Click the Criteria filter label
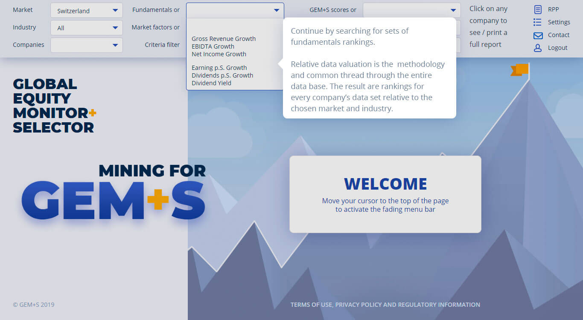This screenshot has height=320, width=583. point(162,45)
